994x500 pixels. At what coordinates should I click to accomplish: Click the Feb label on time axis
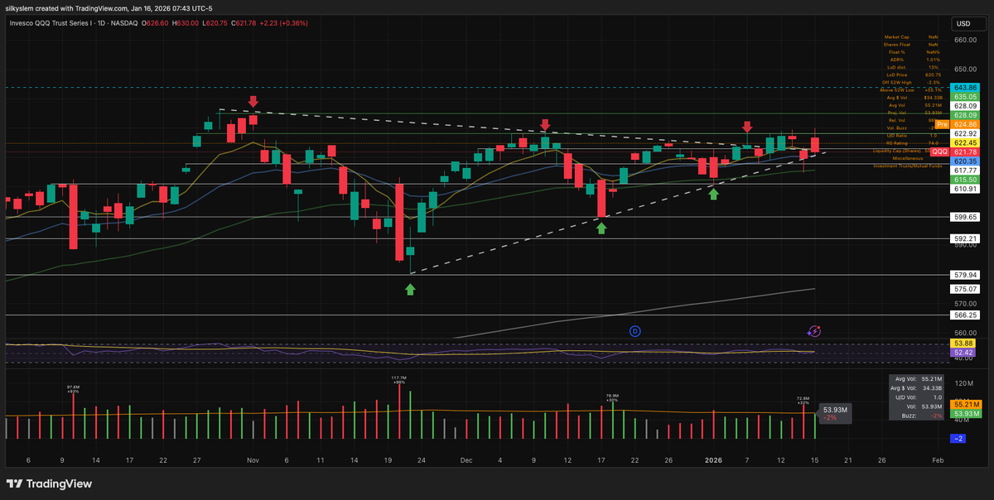click(938, 459)
